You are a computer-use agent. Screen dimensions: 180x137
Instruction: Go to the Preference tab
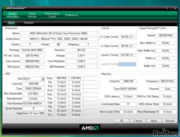click(x=71, y=15)
